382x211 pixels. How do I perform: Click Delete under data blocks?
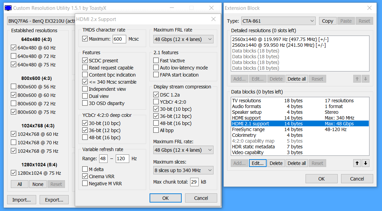276,163
